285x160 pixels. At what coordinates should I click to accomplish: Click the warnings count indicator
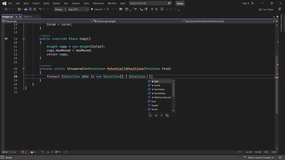pyautogui.click(x=33, y=152)
